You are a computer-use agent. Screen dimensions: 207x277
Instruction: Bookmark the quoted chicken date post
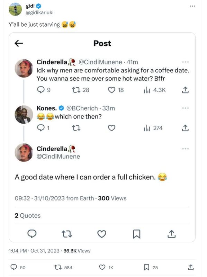pyautogui.click(x=136, y=234)
